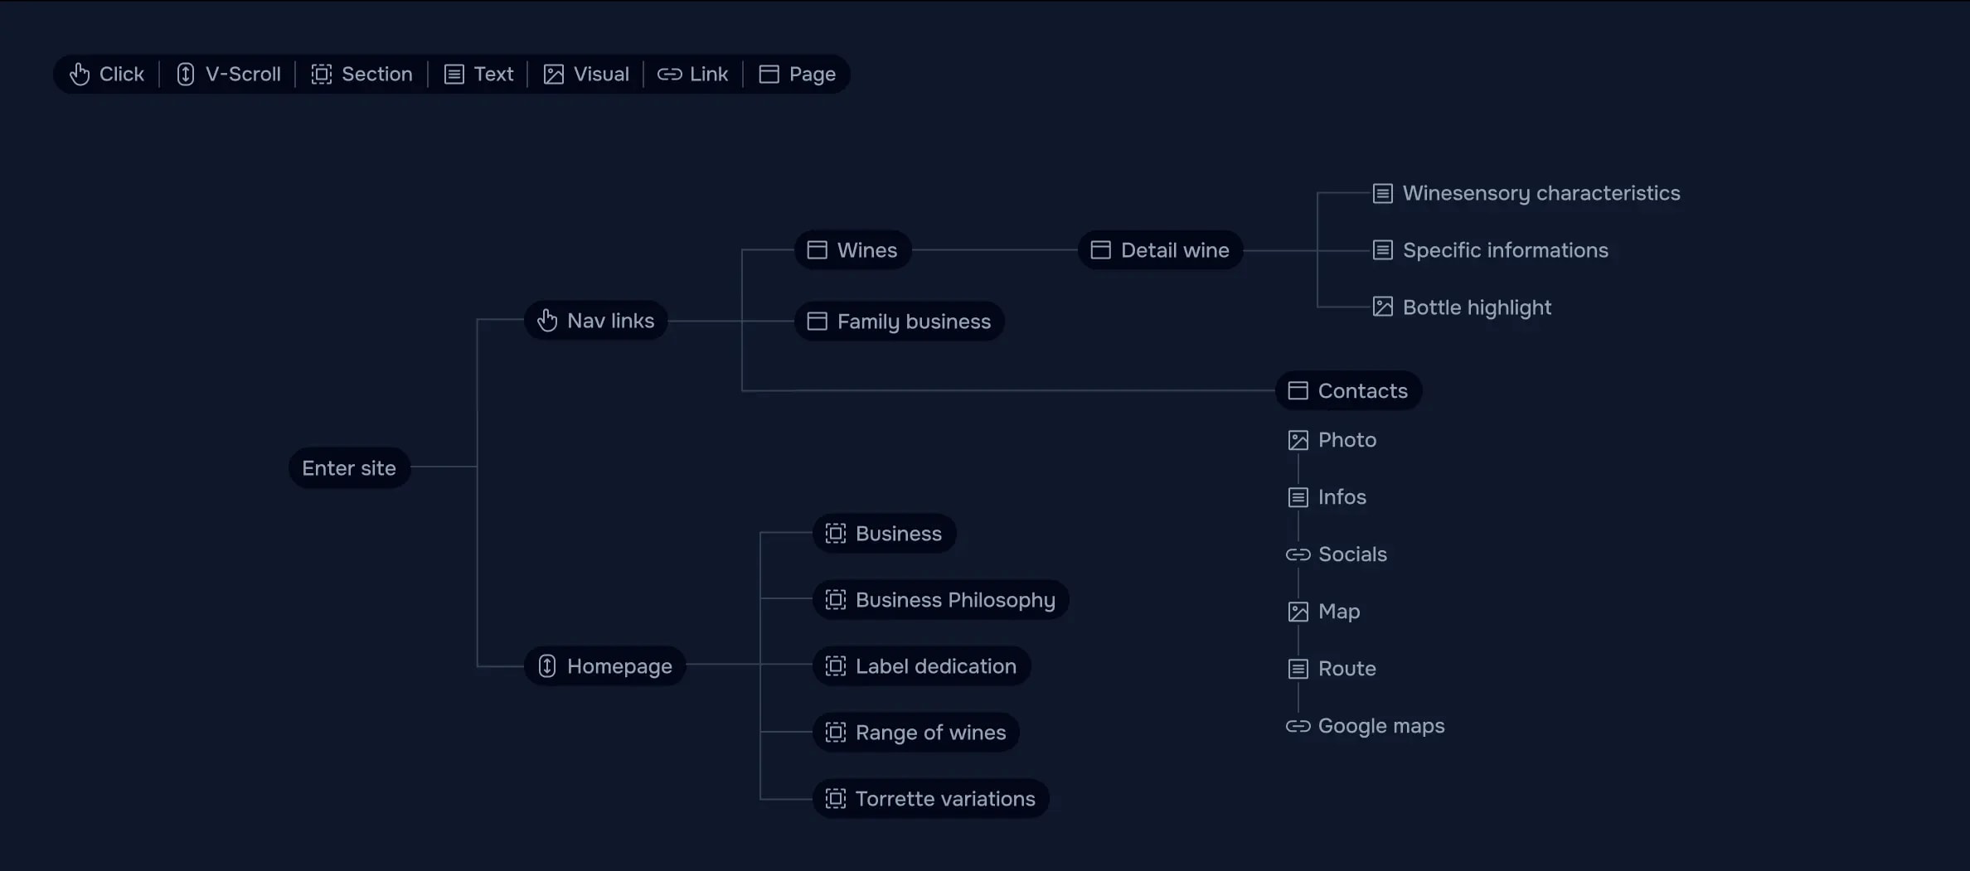The width and height of the screenshot is (1970, 871).
Task: Click section icon in Label dedication node
Action: (x=836, y=666)
